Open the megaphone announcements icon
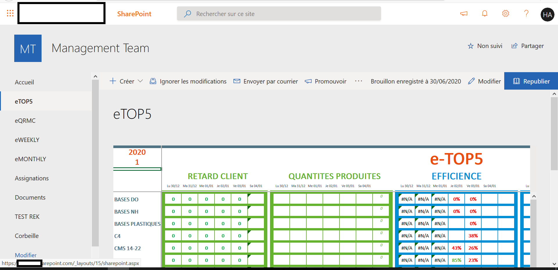Image resolution: width=558 pixels, height=270 pixels. tap(464, 13)
